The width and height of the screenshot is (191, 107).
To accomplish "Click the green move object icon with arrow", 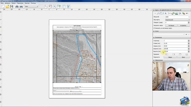I will (x=176, y=13).
